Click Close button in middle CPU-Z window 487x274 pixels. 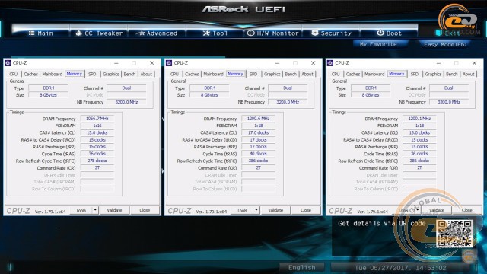point(306,210)
